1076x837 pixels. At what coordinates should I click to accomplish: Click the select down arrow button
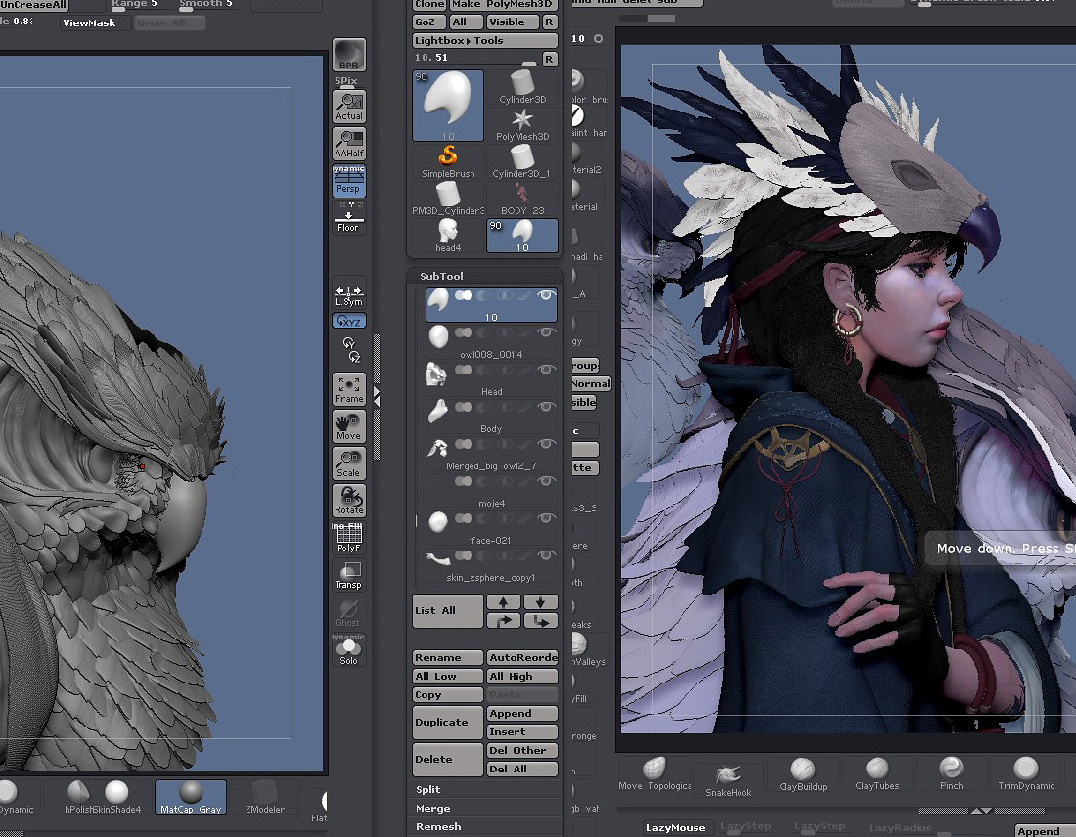[541, 602]
